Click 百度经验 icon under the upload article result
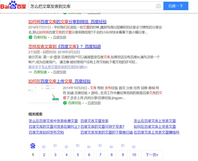Screen dimensions: 198x161 65,103
